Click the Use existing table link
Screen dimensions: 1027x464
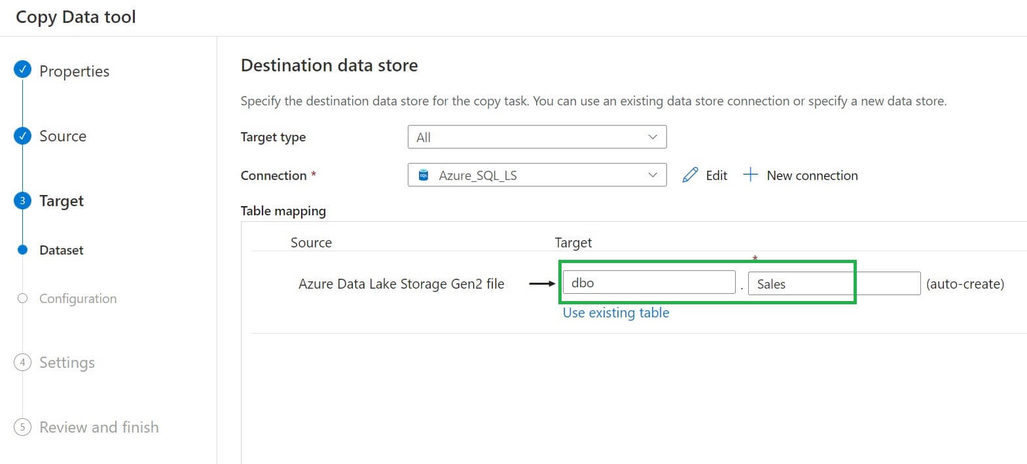click(616, 313)
